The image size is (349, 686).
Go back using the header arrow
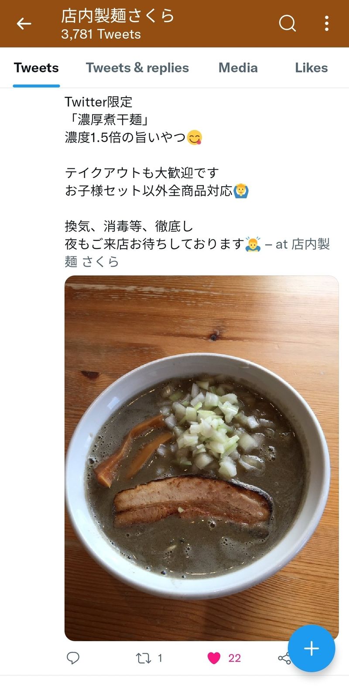pyautogui.click(x=24, y=24)
